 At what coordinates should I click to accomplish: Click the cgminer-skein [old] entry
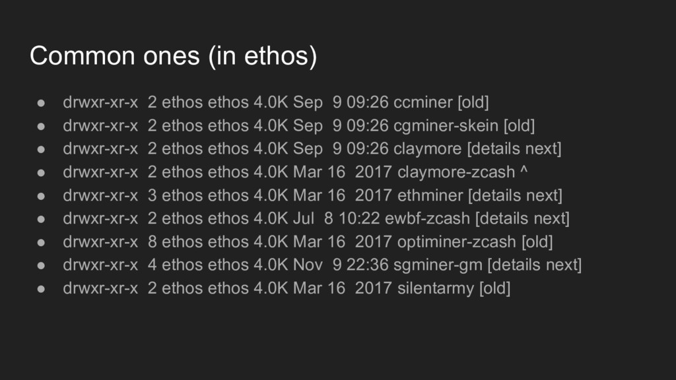coord(299,126)
